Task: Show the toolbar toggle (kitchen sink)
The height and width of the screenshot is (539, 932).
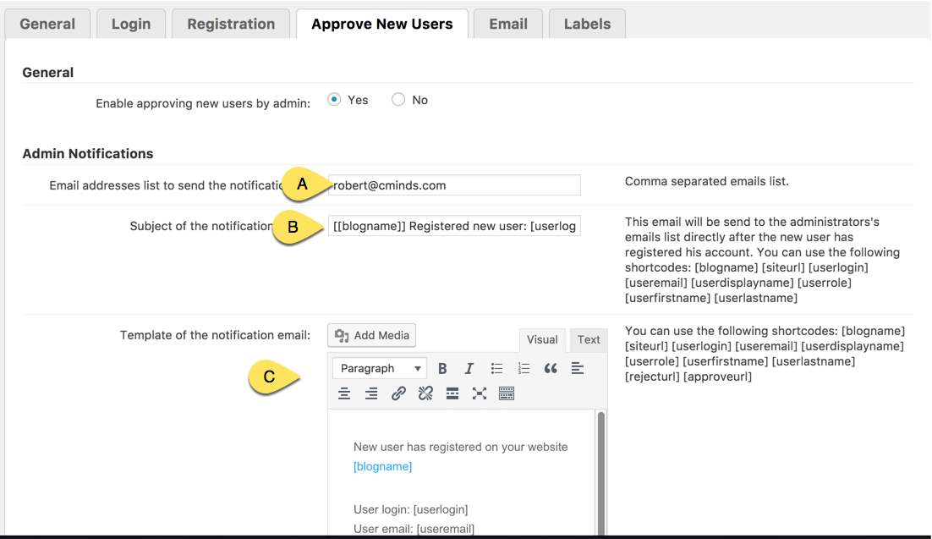Action: click(x=507, y=393)
